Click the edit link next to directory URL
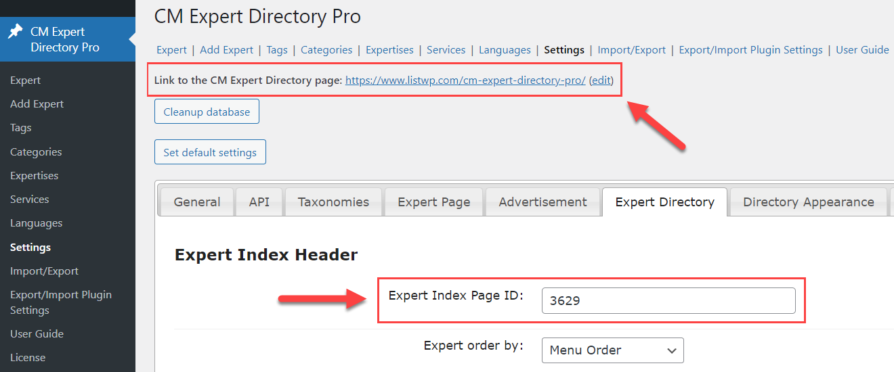 601,80
